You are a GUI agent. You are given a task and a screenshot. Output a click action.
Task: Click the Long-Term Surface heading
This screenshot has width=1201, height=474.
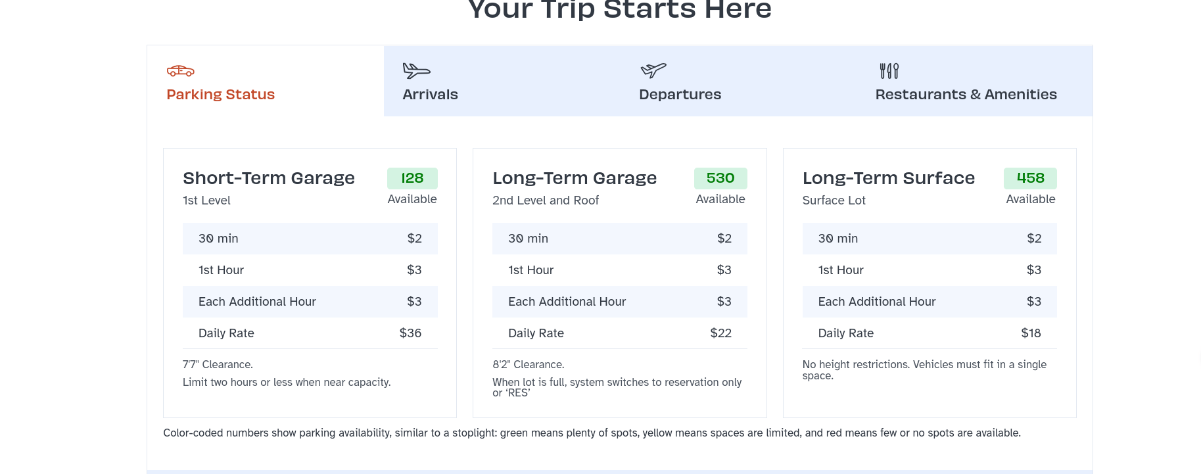click(x=888, y=178)
